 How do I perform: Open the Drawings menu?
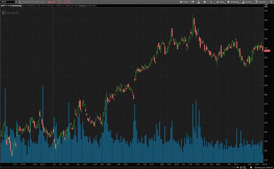[234, 2]
